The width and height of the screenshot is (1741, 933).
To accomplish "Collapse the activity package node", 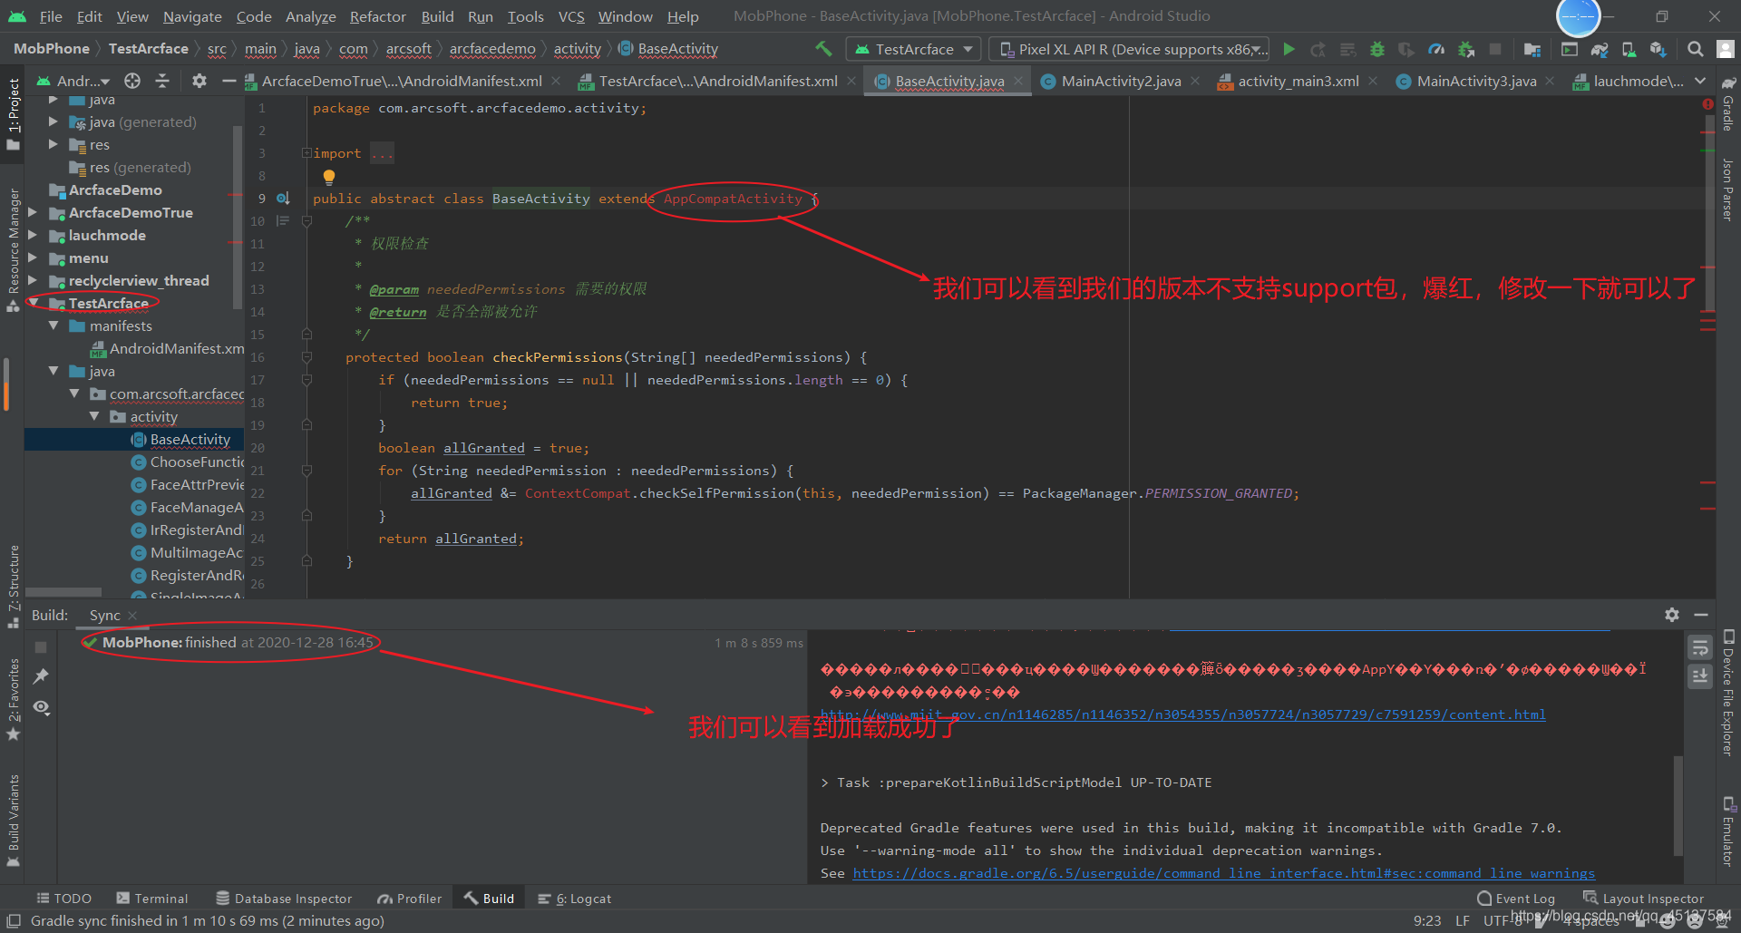I will tap(94, 416).
